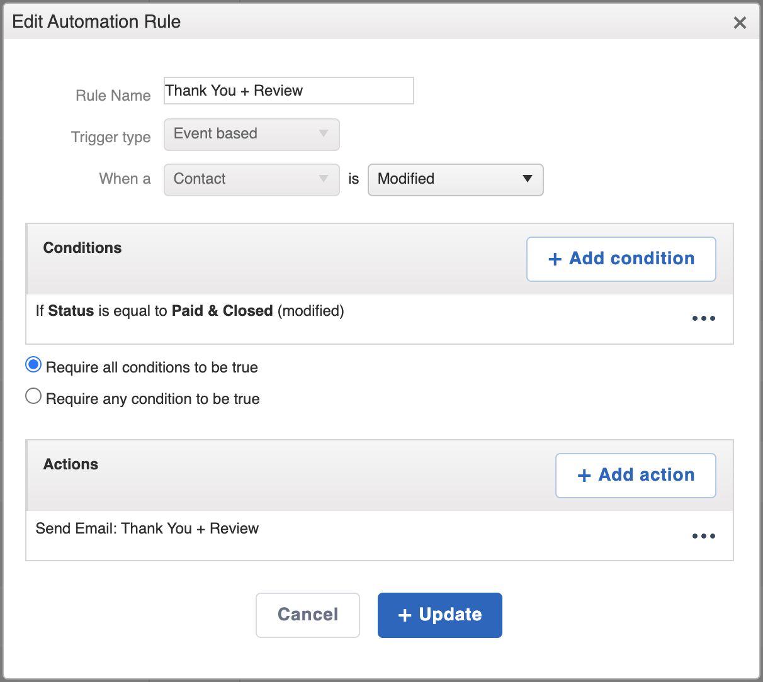763x682 pixels.
Task: Click the Conditions section header
Action: click(x=82, y=248)
